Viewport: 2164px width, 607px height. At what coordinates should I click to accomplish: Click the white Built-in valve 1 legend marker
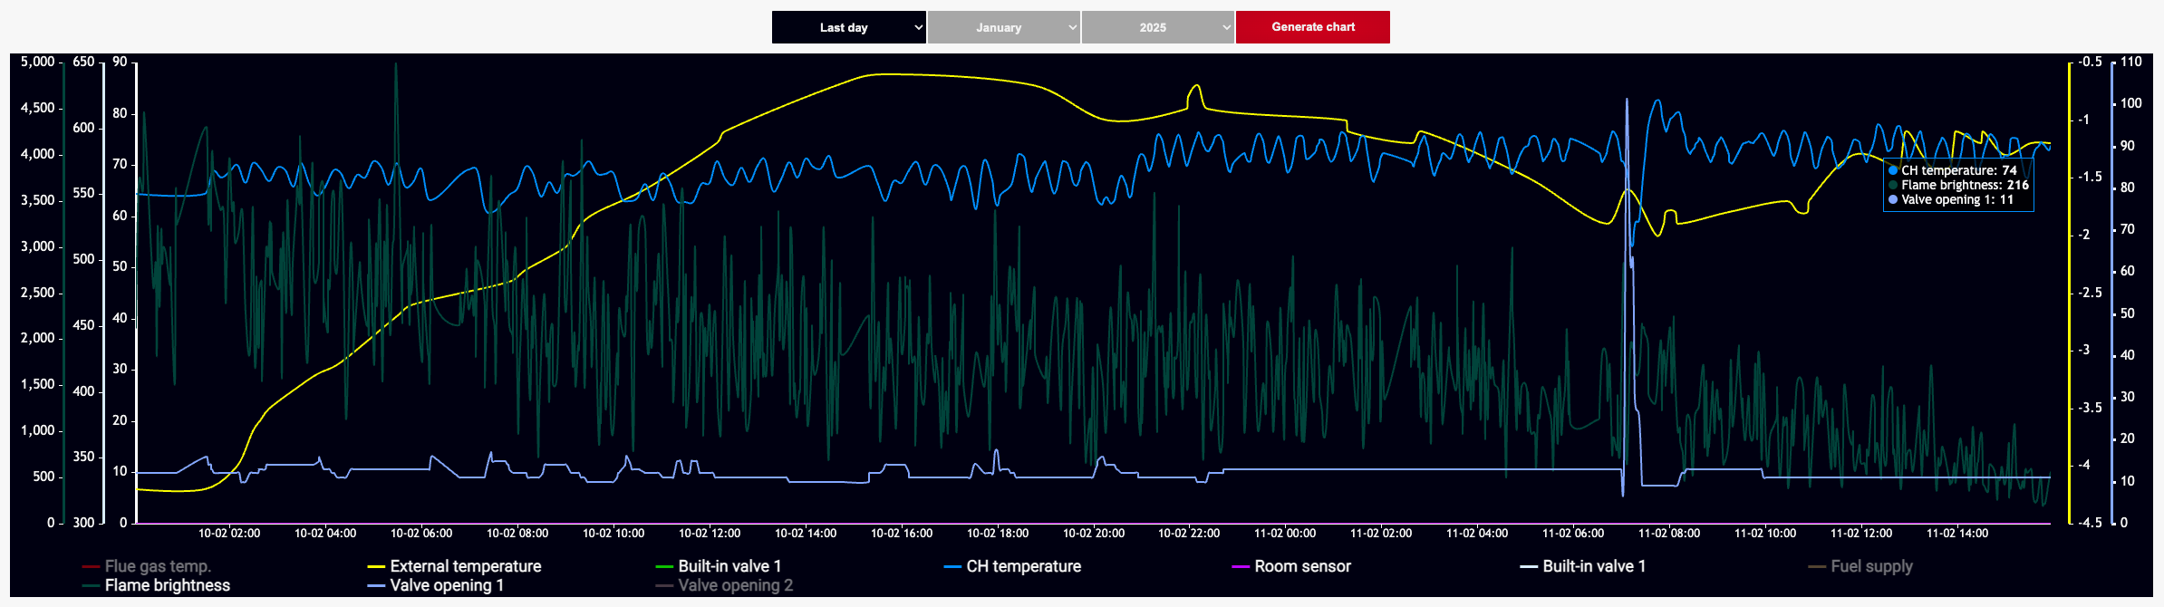1529,567
